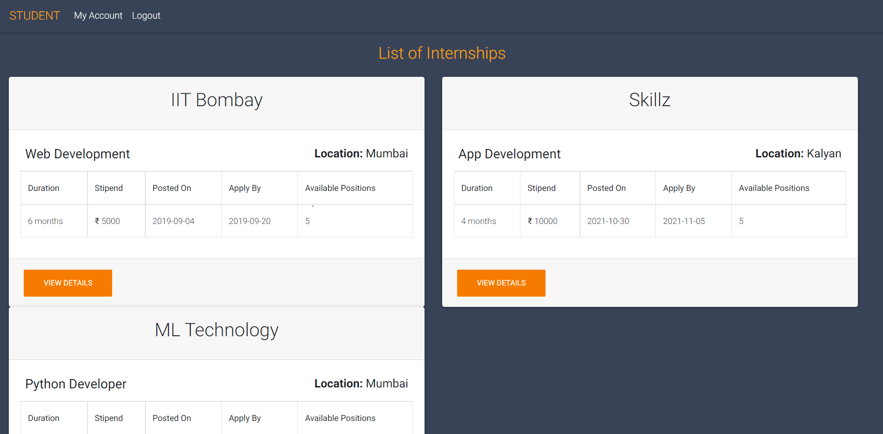Click the STUDENT brand logo
Viewport: 883px width, 434px height.
(34, 15)
